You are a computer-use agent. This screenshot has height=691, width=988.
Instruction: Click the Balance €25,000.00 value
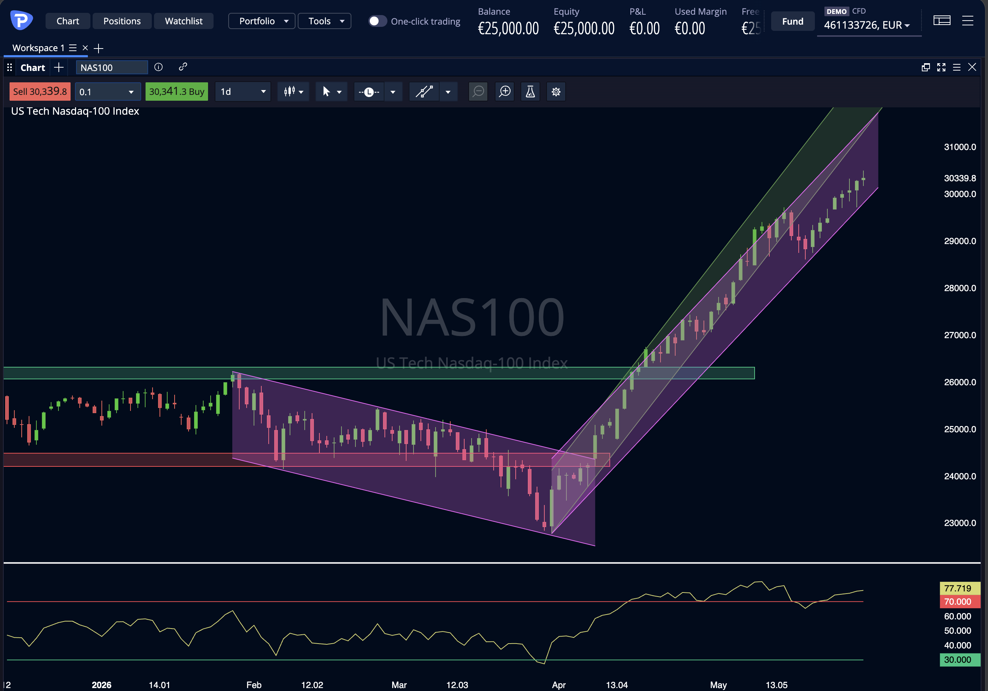pos(508,29)
